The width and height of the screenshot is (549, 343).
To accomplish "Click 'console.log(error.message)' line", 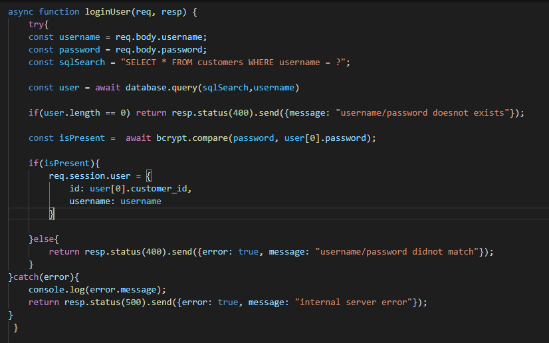I will [x=97, y=290].
